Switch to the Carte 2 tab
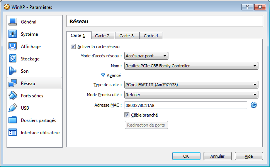The width and height of the screenshot is (270, 167). 102,36
